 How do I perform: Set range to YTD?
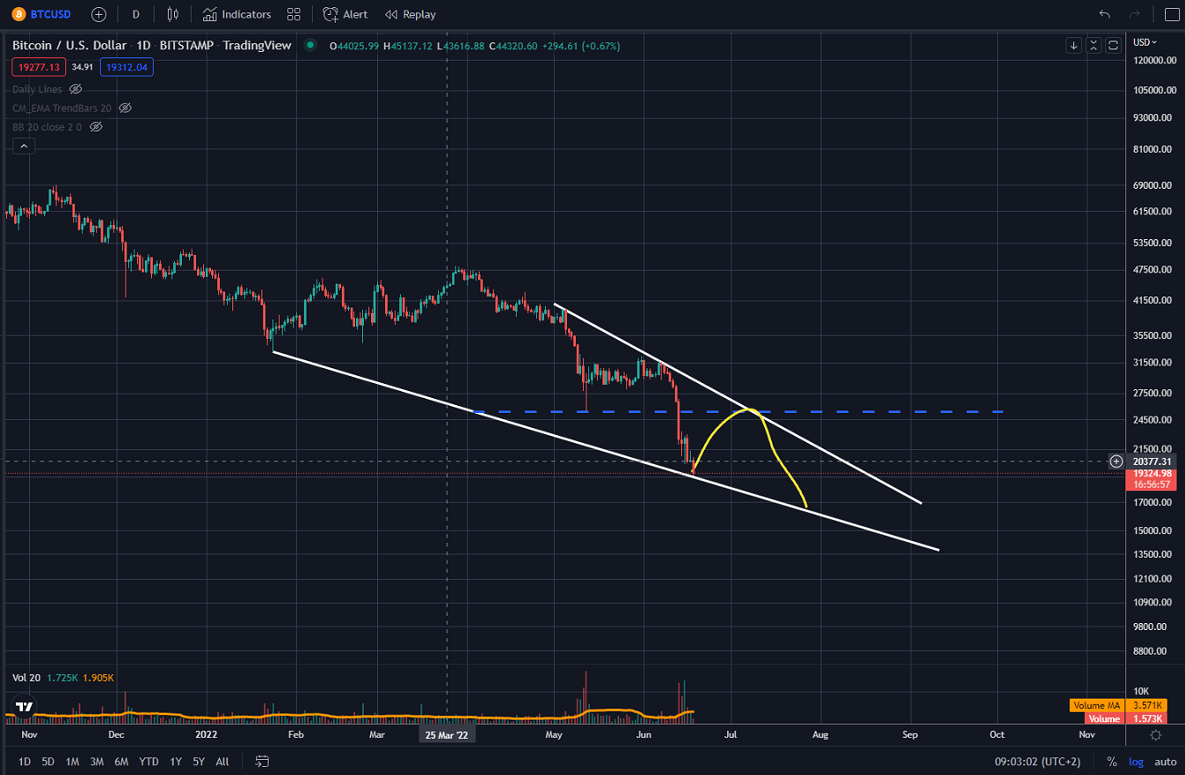[149, 762]
